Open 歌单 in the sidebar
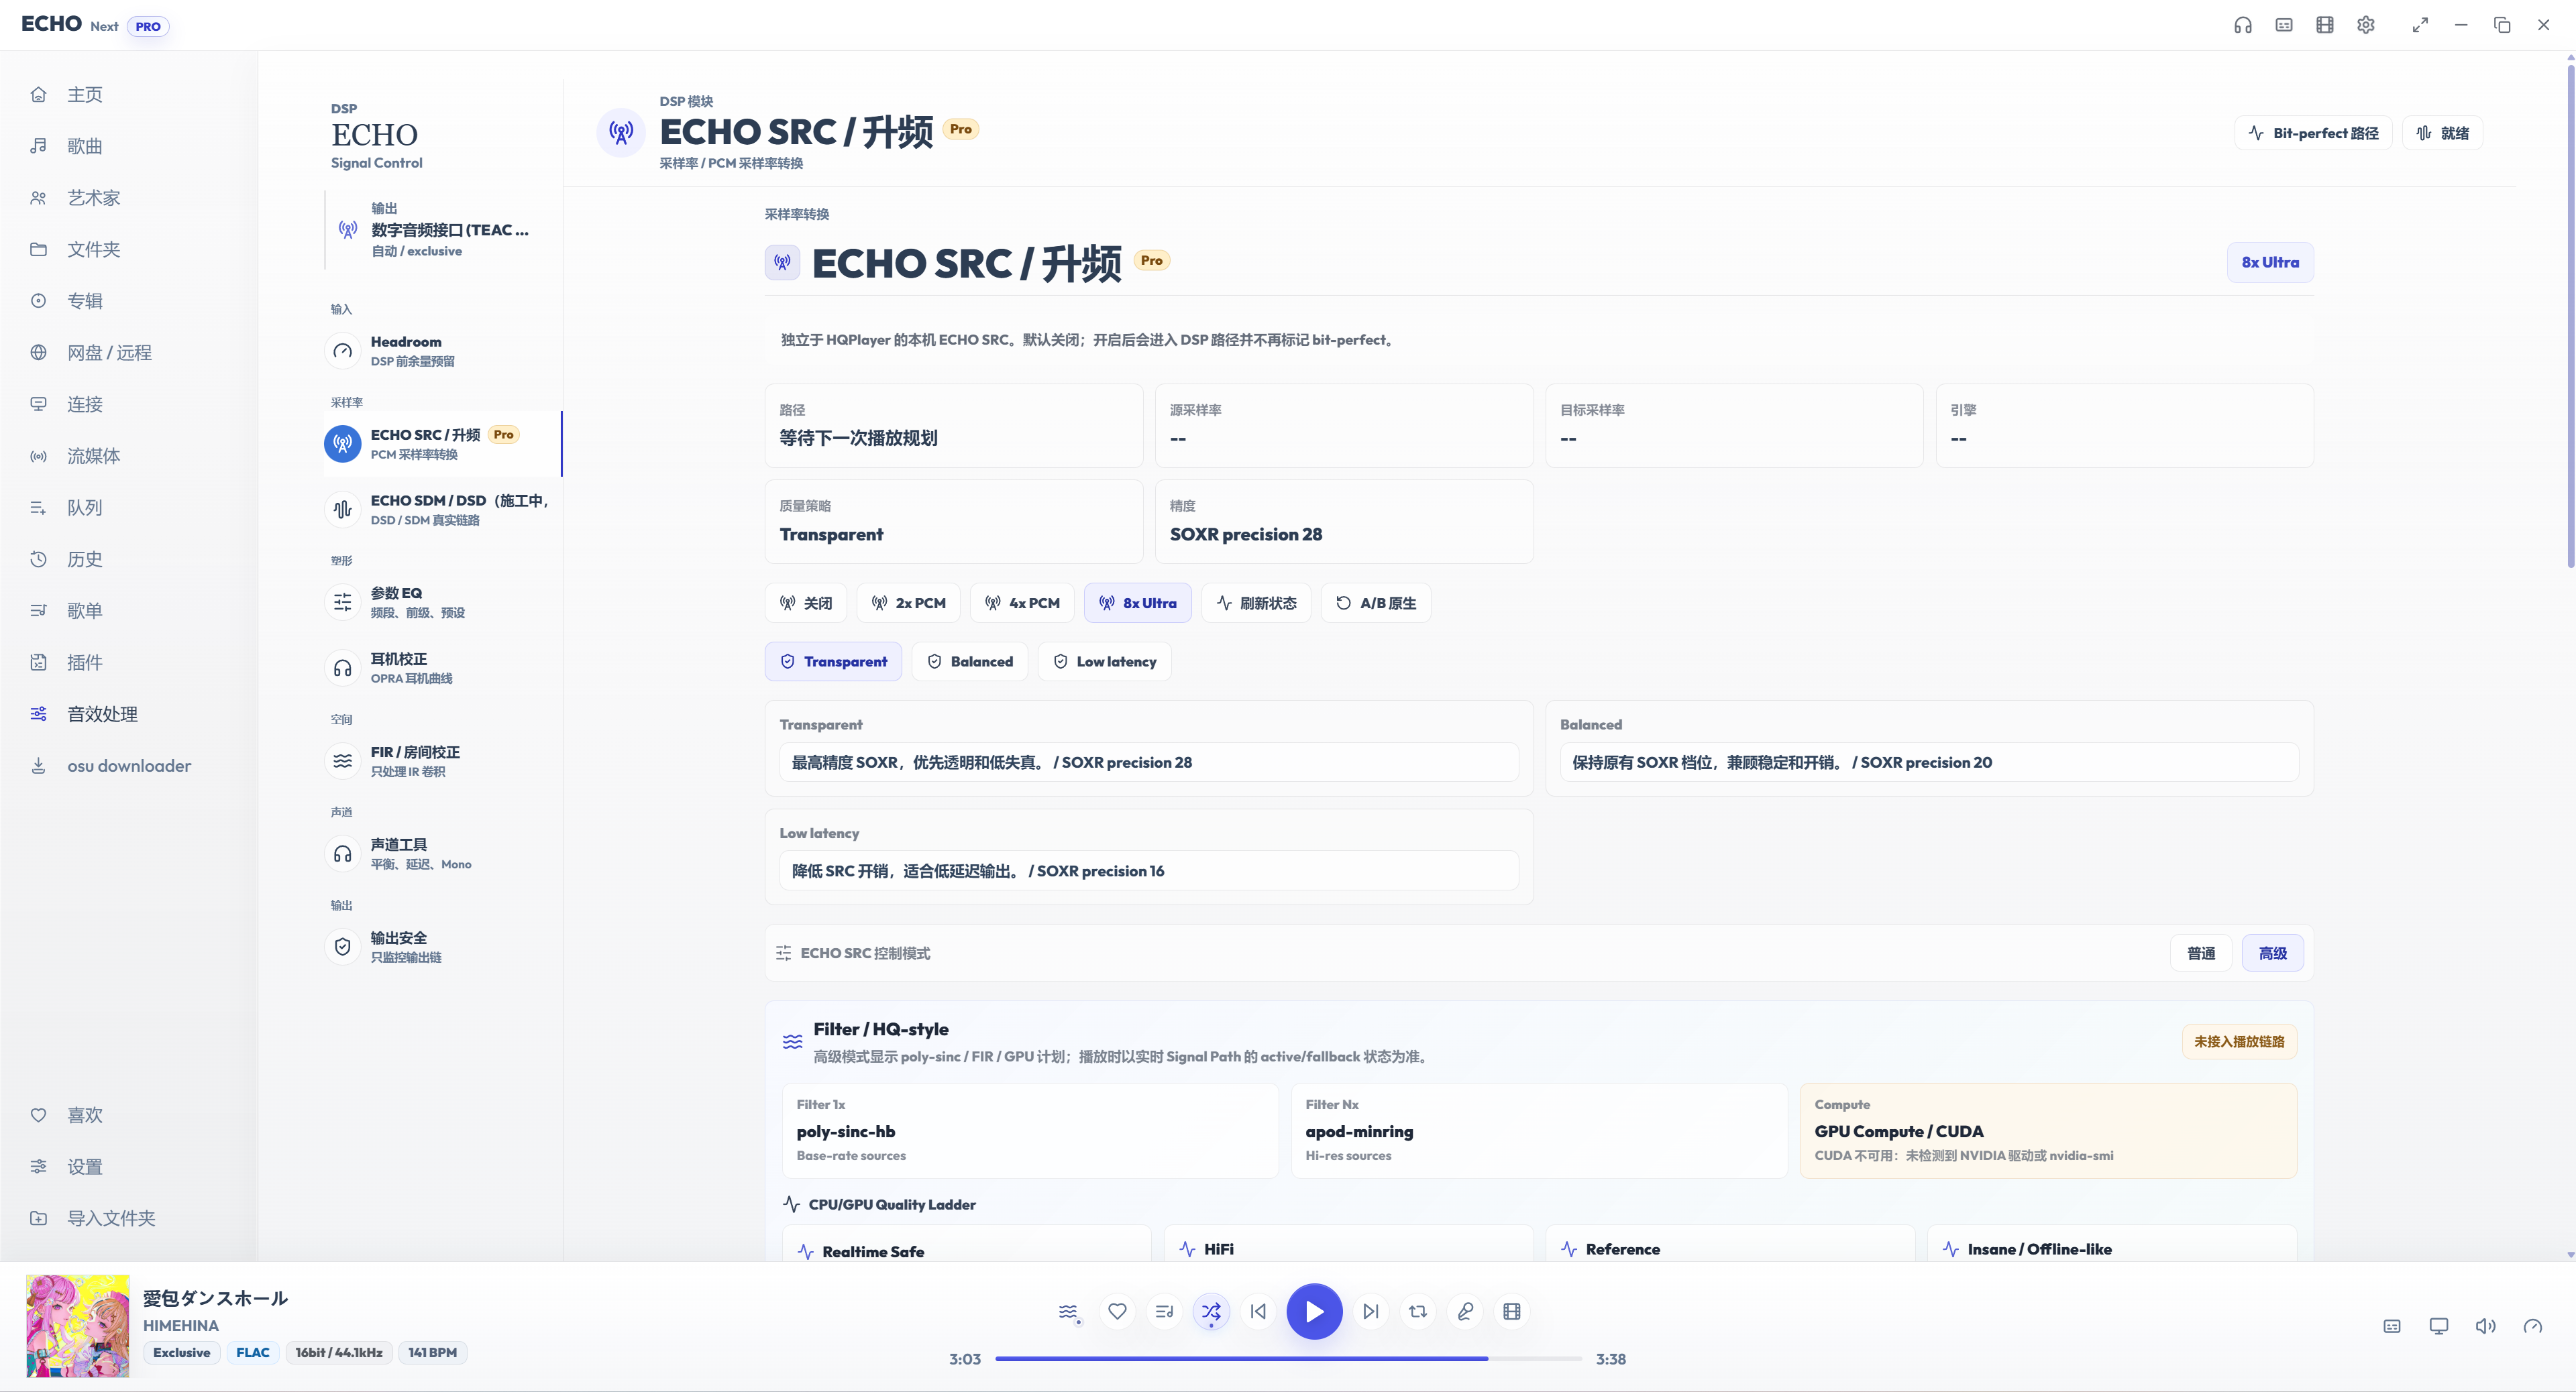 click(x=129, y=611)
